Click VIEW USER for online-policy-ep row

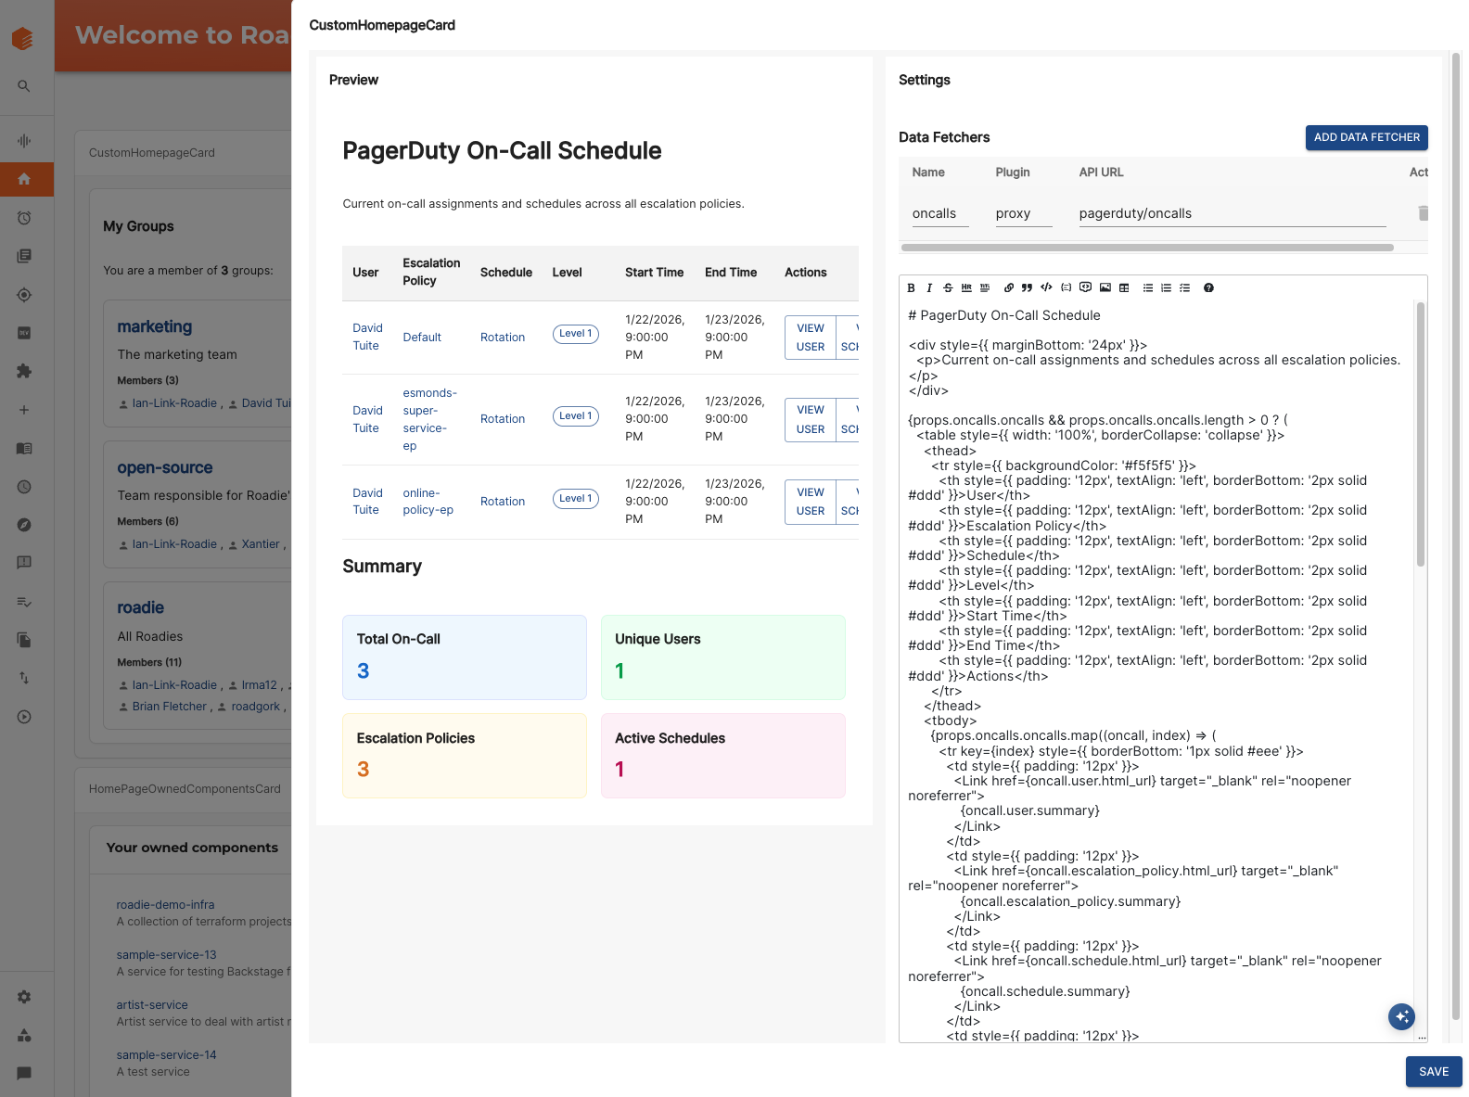(811, 502)
